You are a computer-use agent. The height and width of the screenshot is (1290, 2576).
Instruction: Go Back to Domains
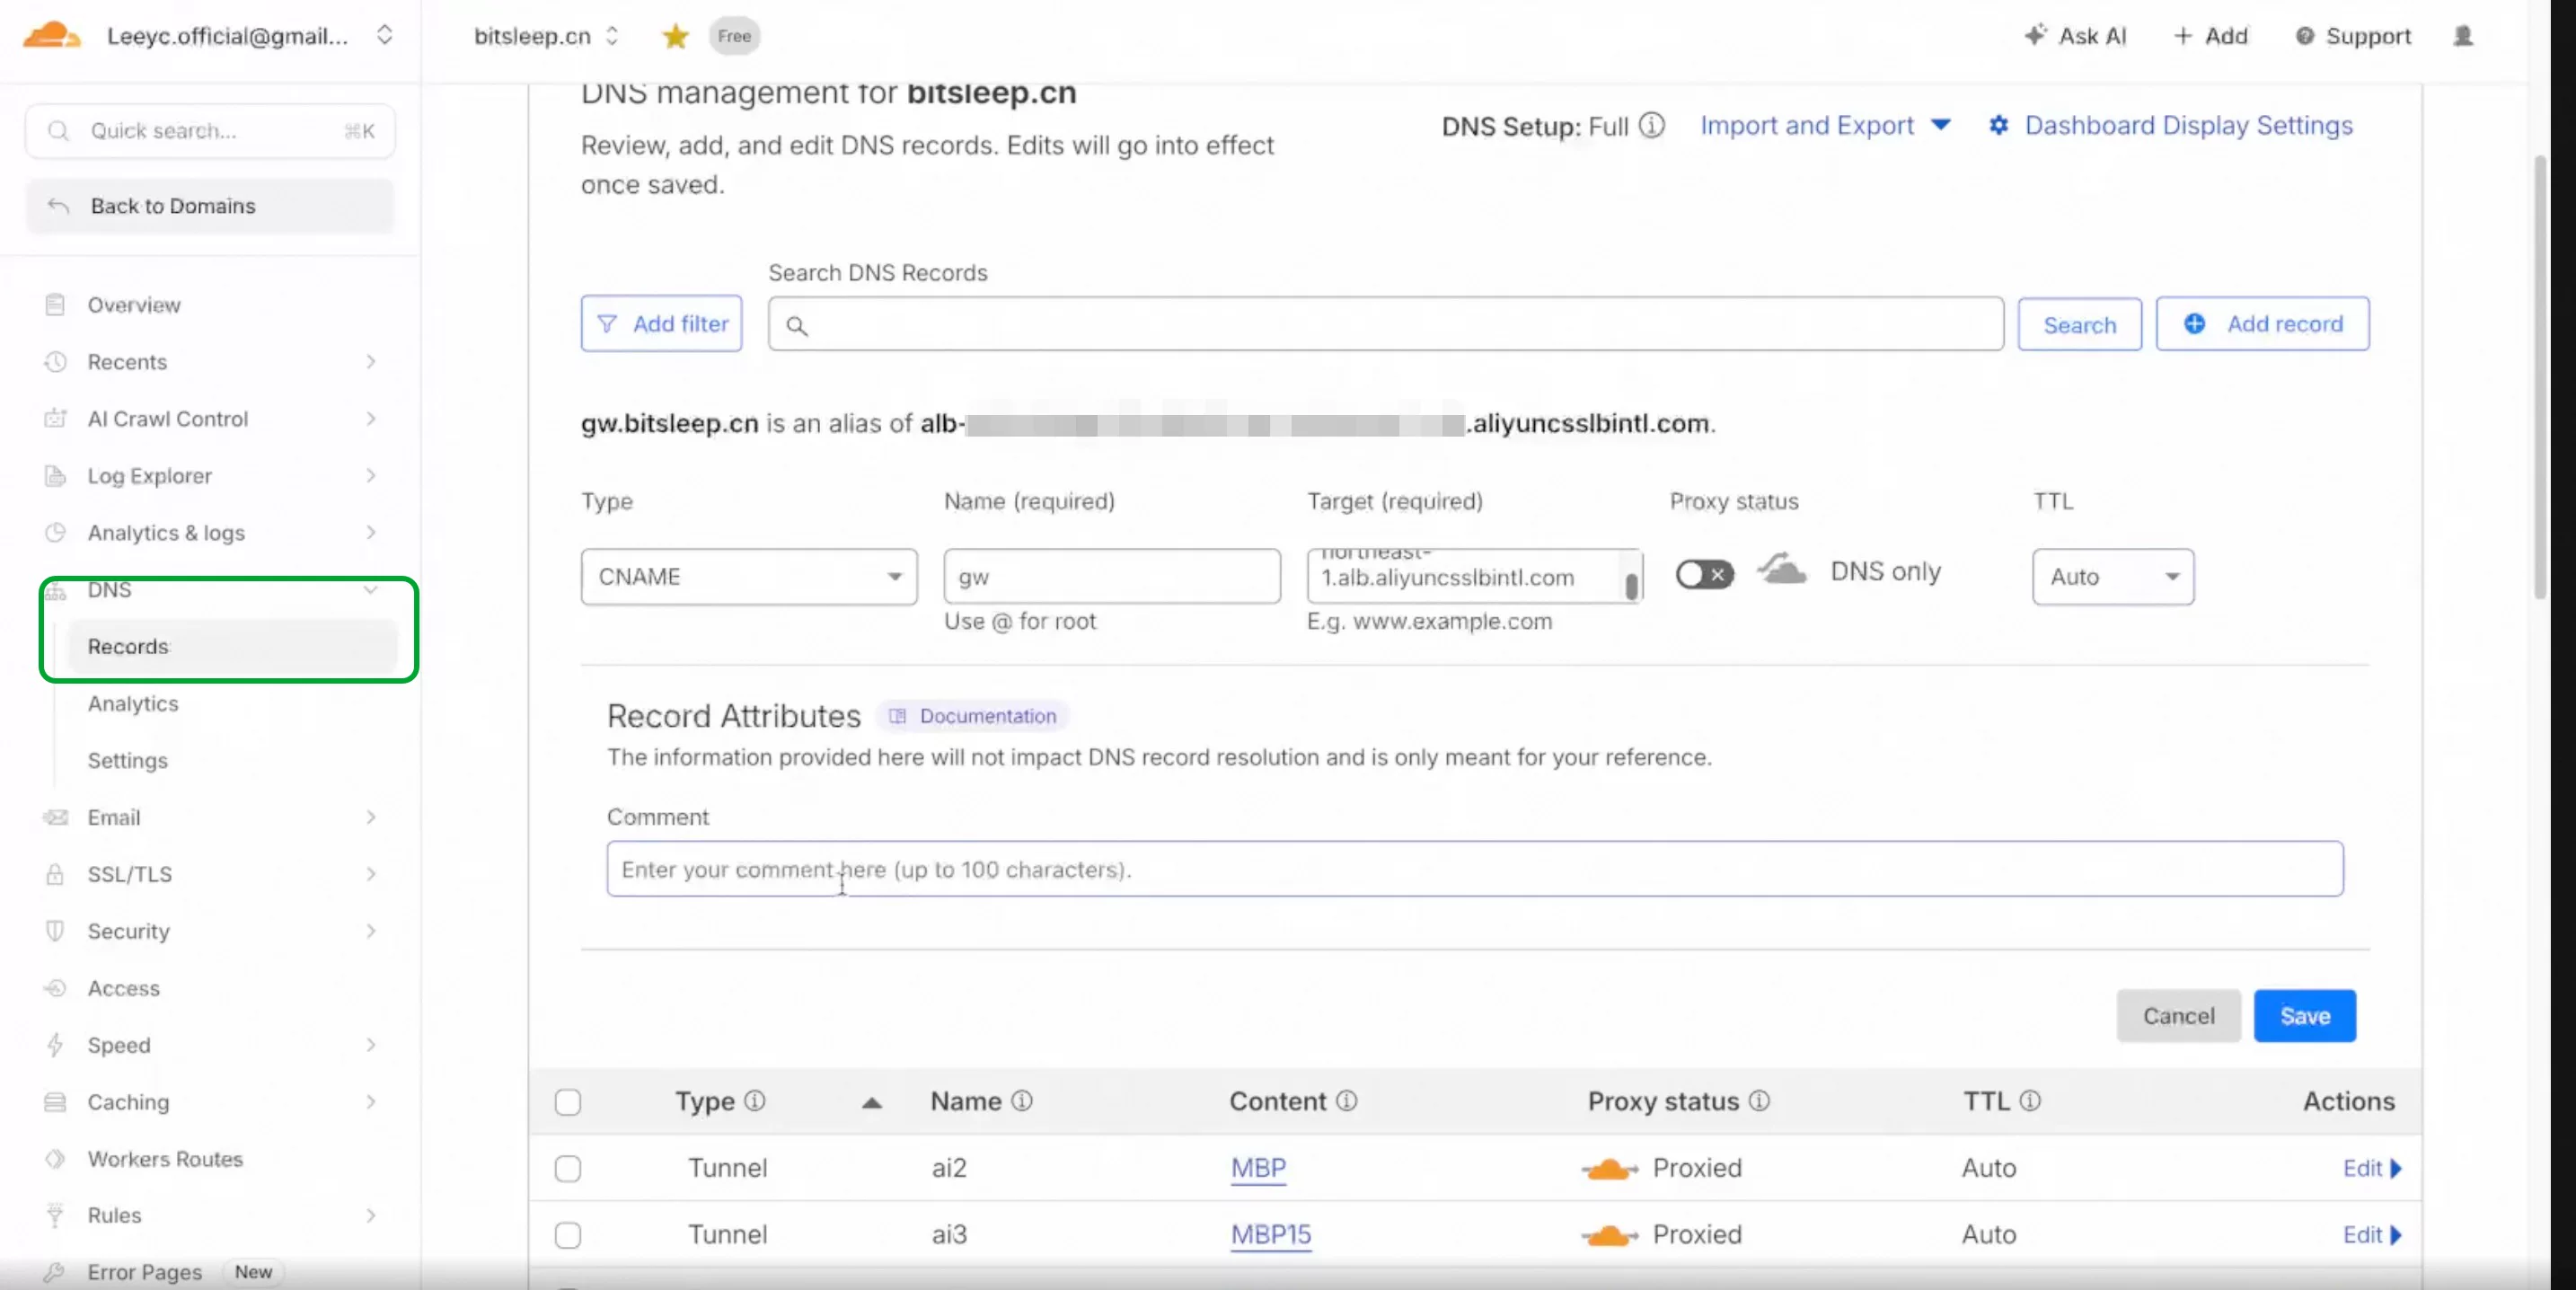(x=210, y=206)
